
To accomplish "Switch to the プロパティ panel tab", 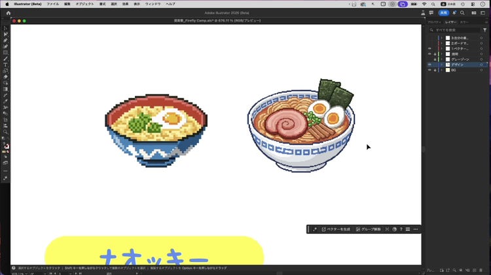I will (x=434, y=22).
